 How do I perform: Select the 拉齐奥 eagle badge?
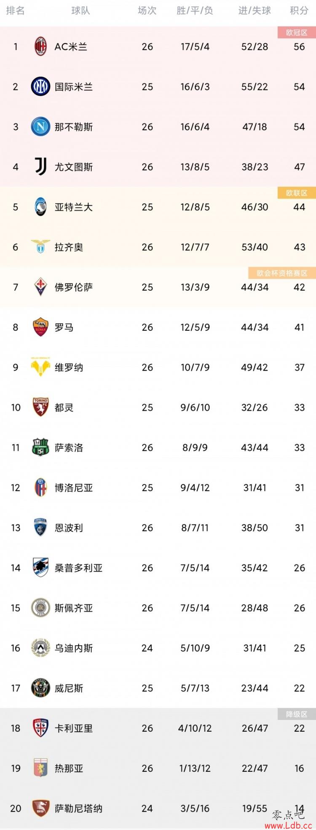pos(40,247)
